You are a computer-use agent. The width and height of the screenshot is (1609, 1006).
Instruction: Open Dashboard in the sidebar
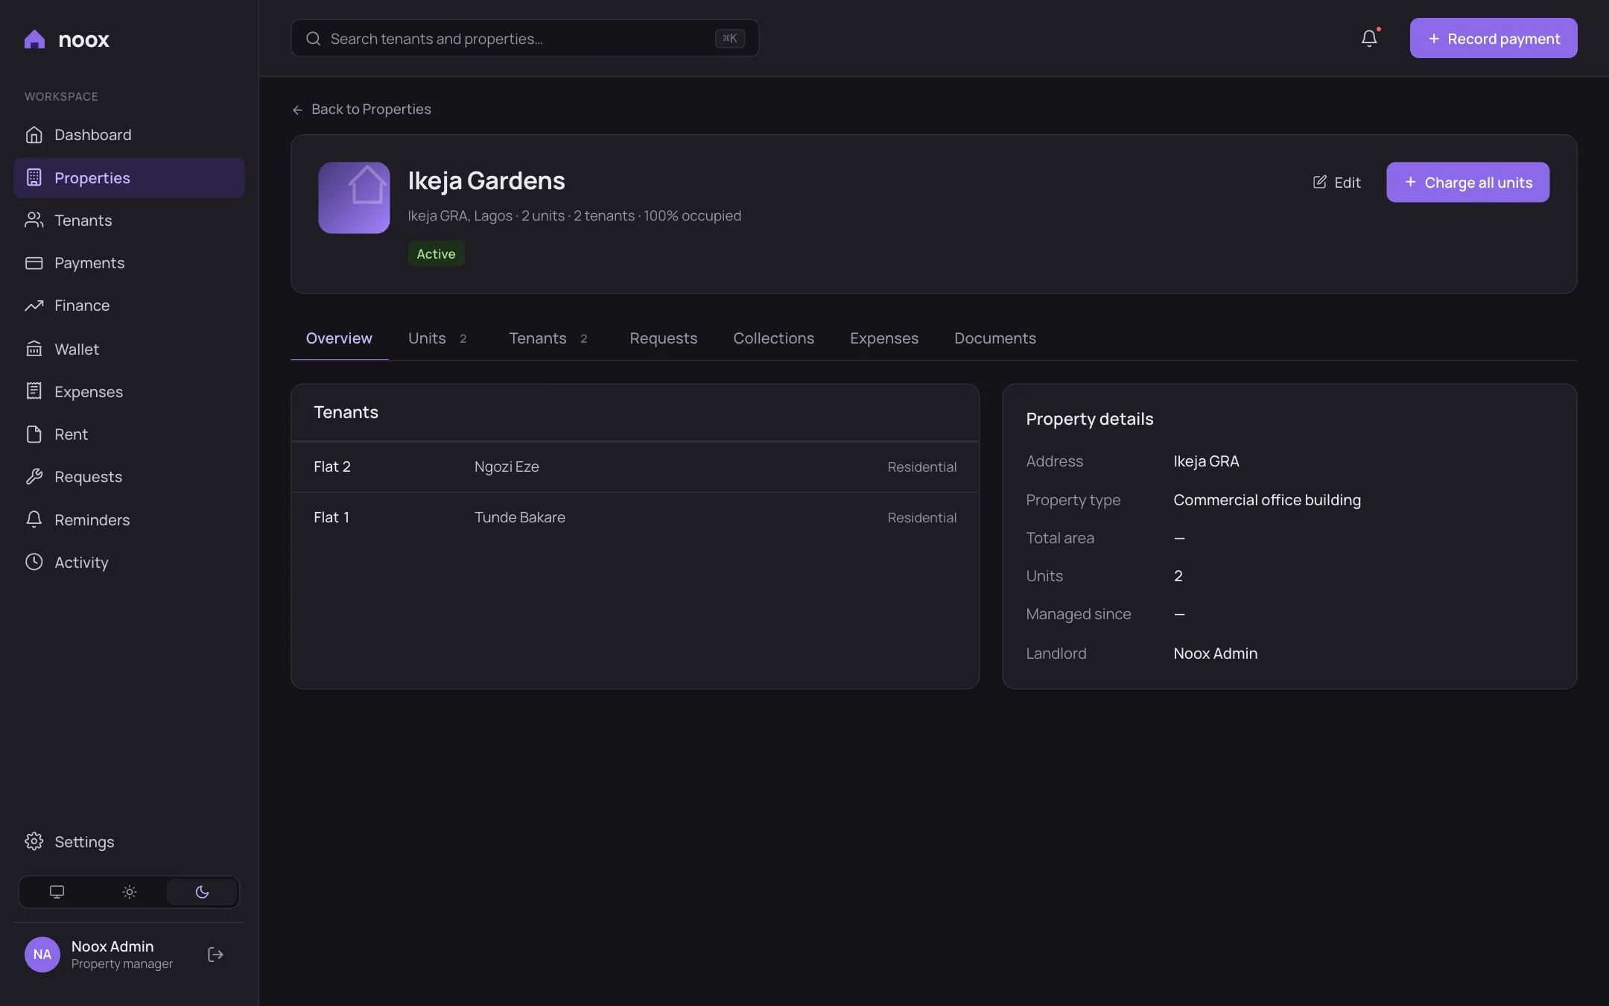pos(129,135)
